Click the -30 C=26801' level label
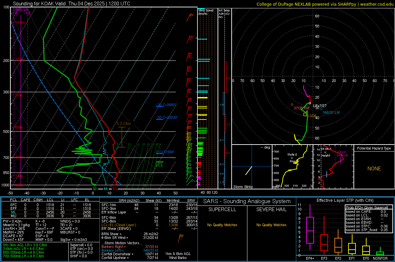 coord(167,105)
